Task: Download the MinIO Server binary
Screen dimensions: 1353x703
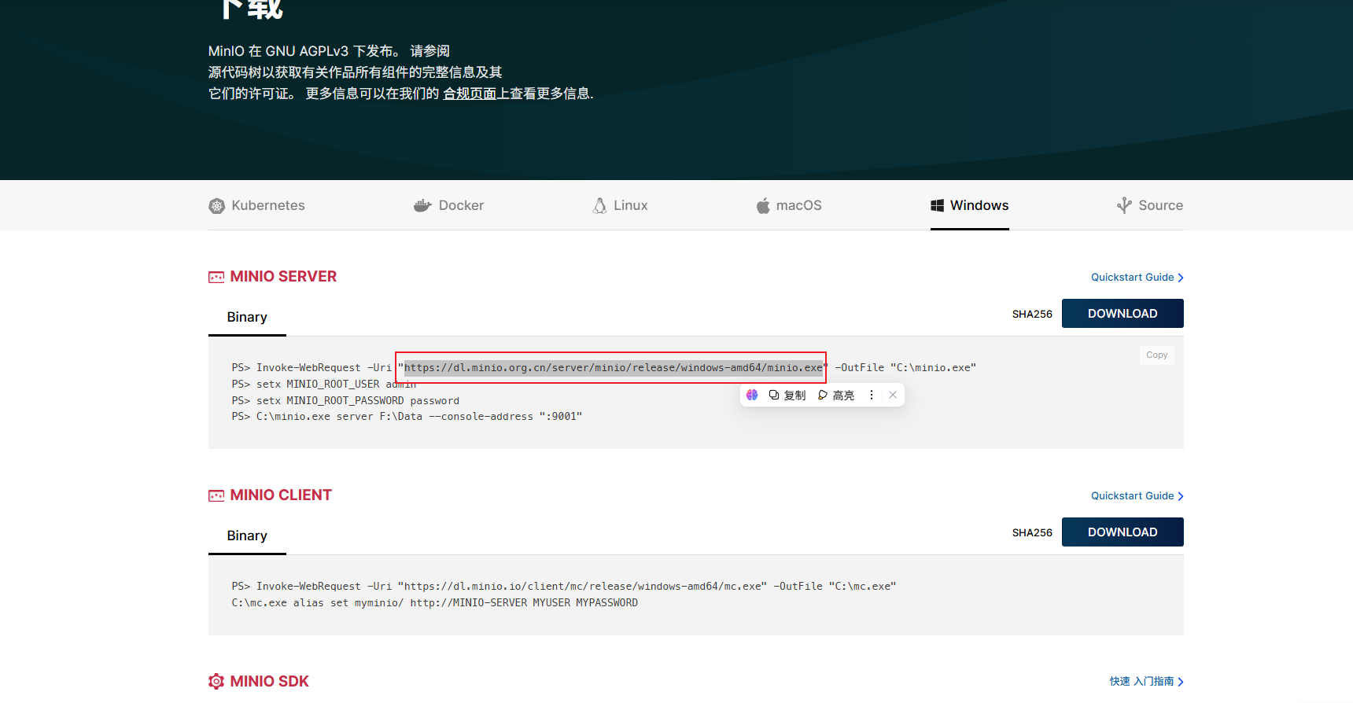Action: pyautogui.click(x=1123, y=314)
